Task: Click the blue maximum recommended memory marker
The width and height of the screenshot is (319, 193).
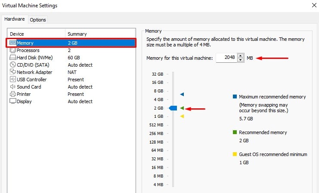Action: pos(182,94)
